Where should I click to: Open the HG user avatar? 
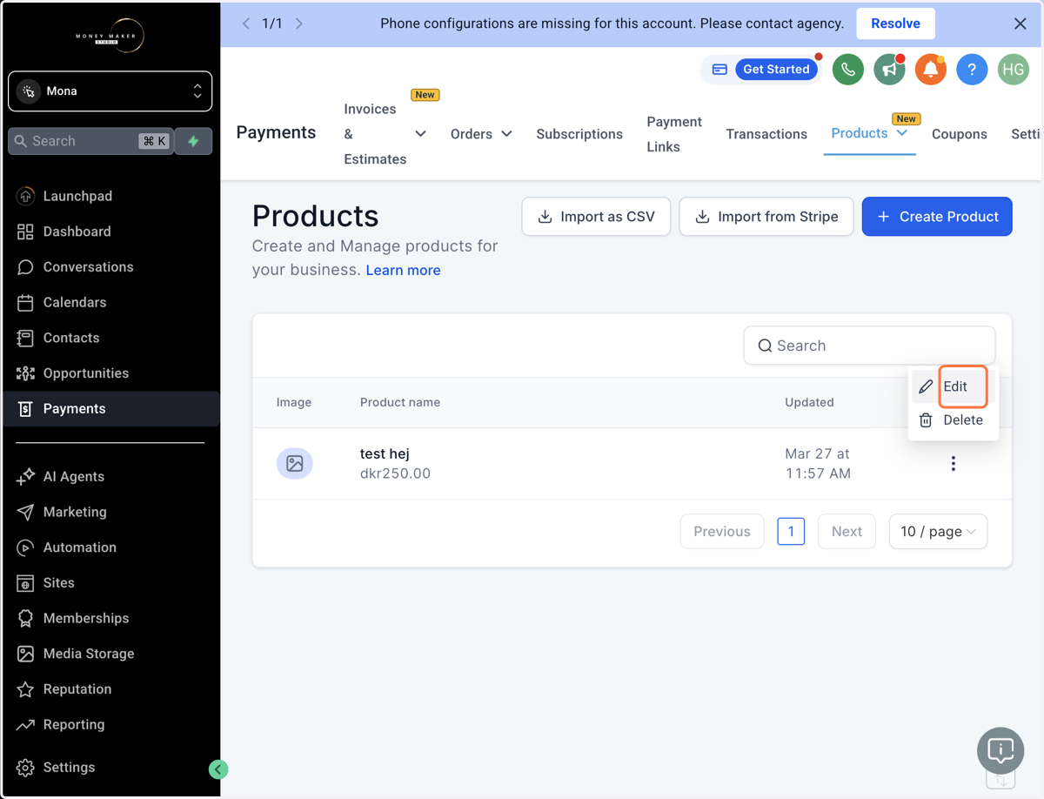[x=1014, y=70]
